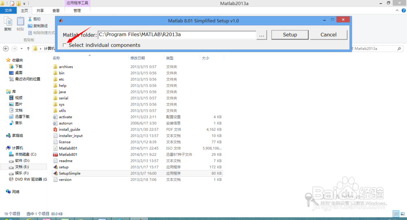Collapse the ribbon with the chevron
Image resolution: width=407 pixels, height=220 pixels.
pos(397,11)
